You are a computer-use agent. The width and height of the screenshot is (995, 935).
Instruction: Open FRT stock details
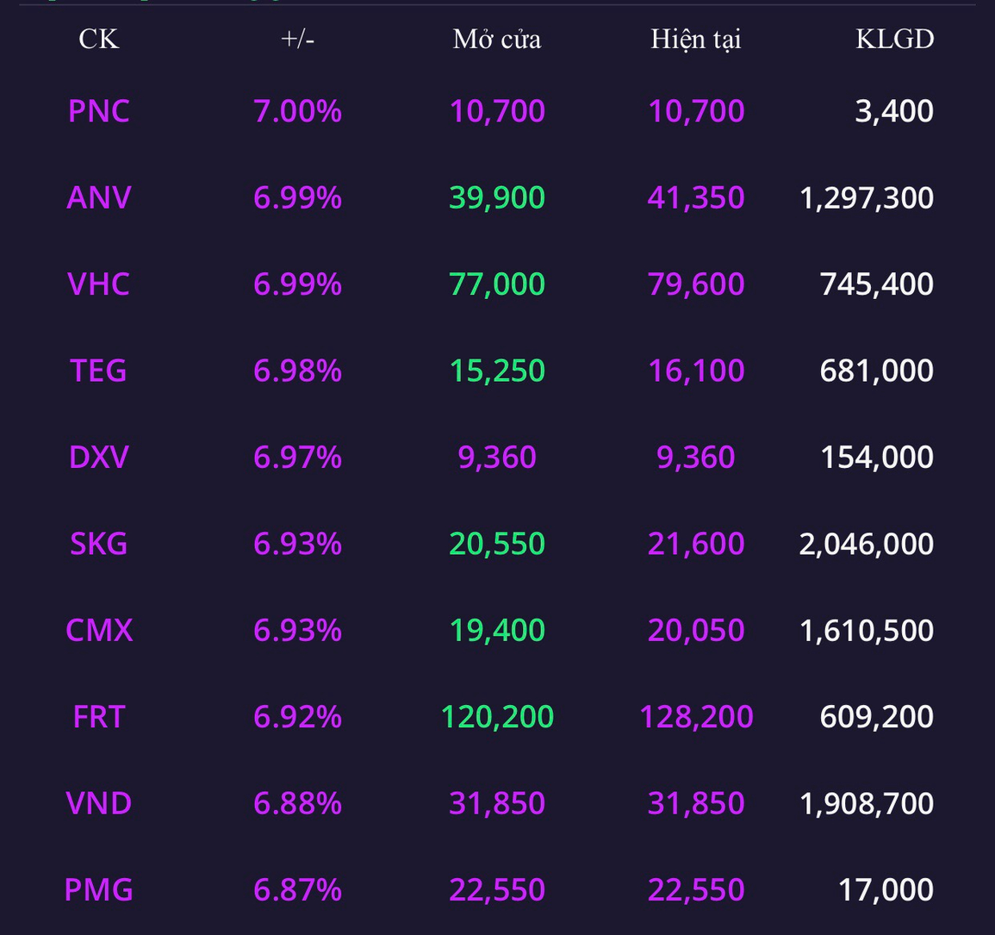(x=98, y=717)
